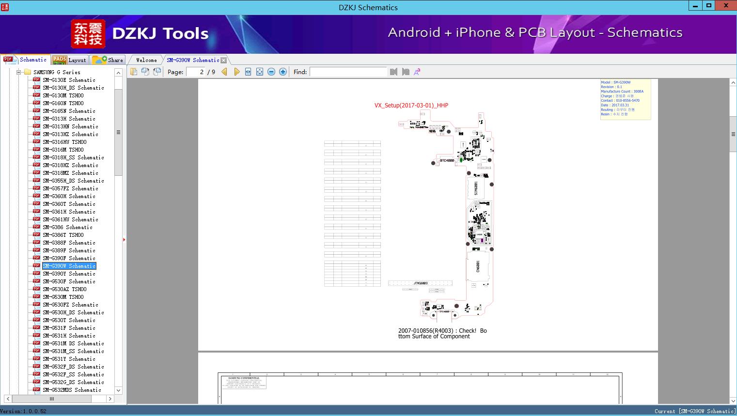737x416 pixels.
Task: Click the sidebar collapse splitter arrow
Action: point(124,239)
